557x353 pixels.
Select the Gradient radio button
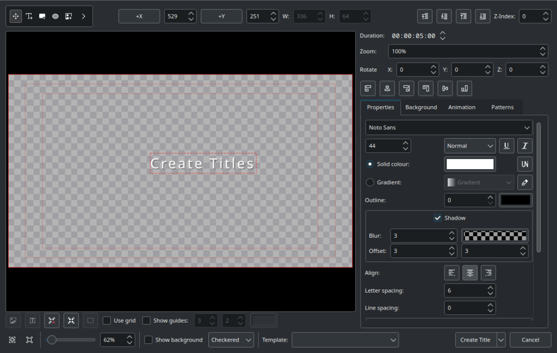[x=370, y=182]
